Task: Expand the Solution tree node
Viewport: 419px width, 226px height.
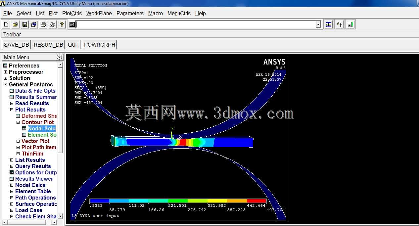Action: 5,78
